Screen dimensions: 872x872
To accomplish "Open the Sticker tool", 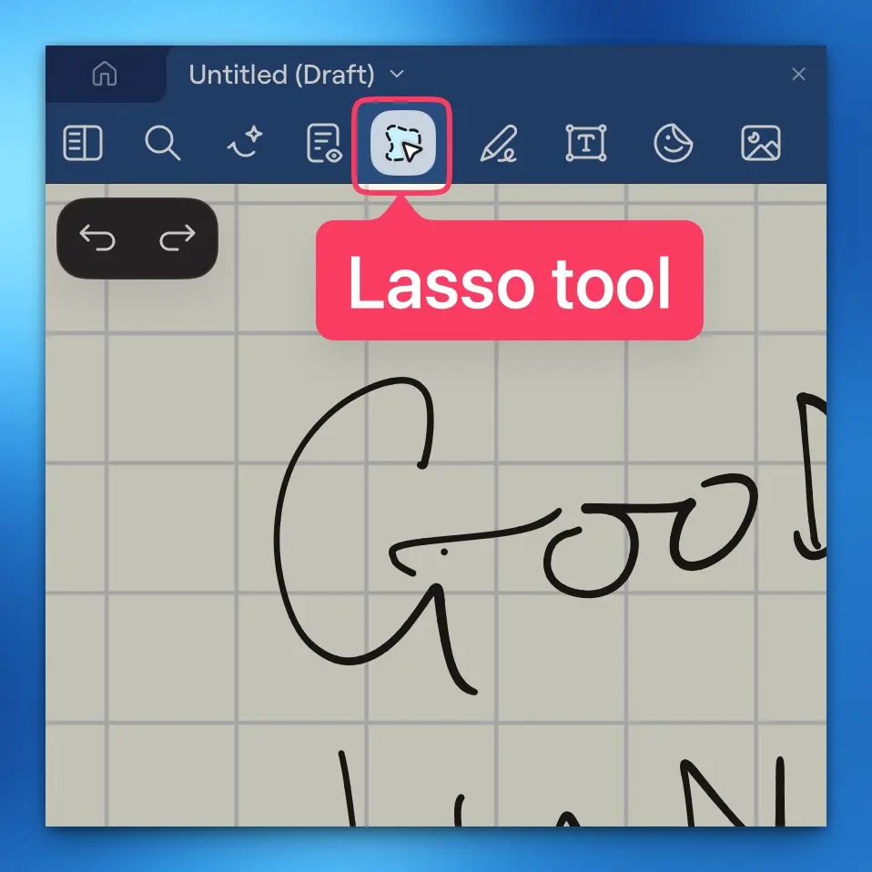I will [x=674, y=144].
